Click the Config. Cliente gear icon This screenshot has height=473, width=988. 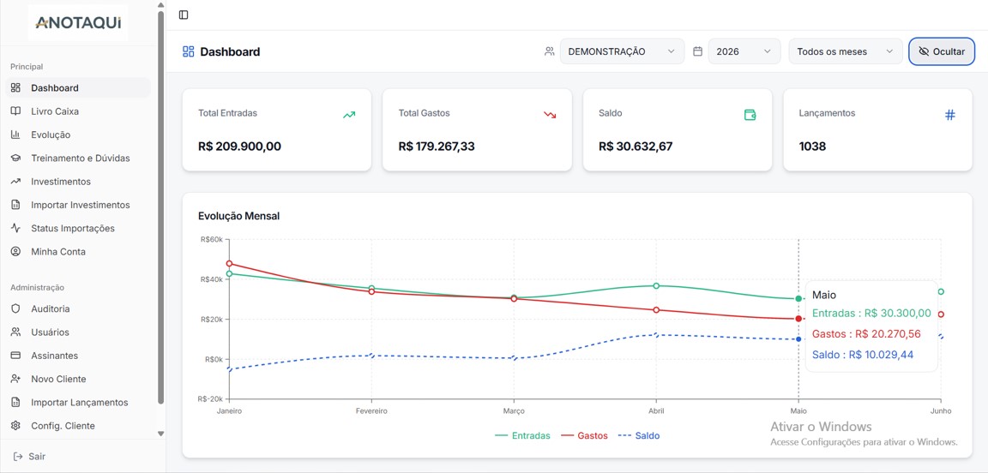pos(15,426)
